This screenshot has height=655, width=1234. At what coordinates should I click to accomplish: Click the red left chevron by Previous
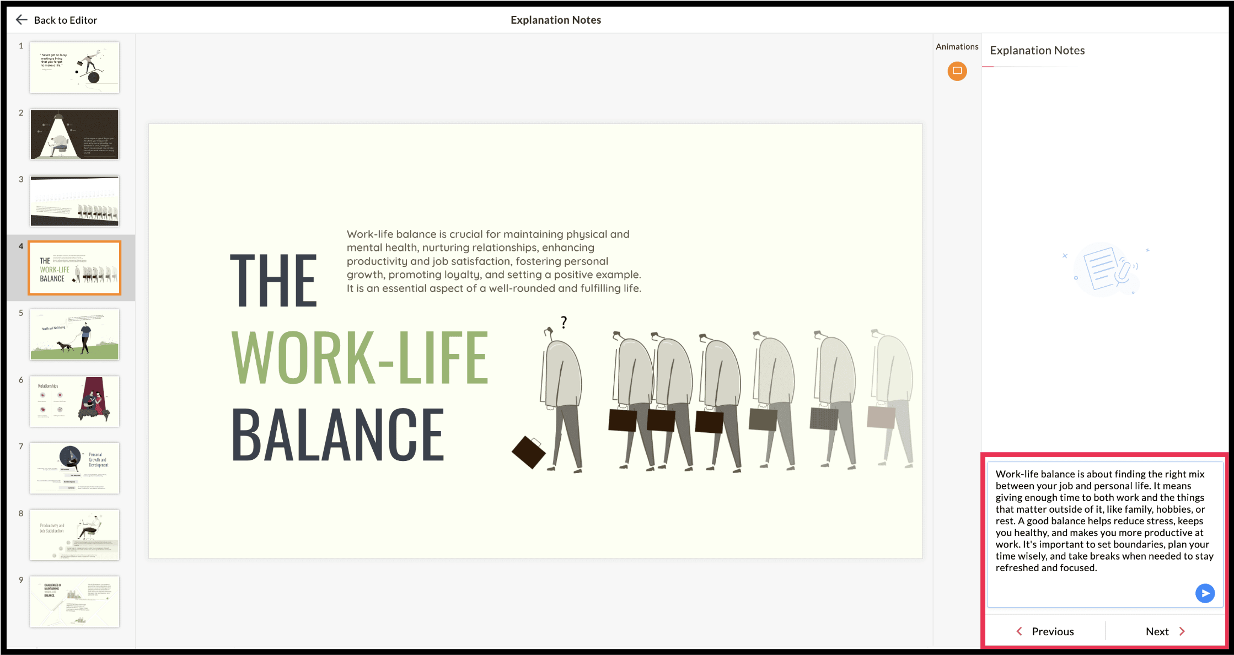(1019, 631)
